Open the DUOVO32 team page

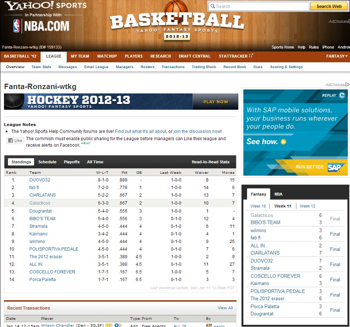pos(40,180)
